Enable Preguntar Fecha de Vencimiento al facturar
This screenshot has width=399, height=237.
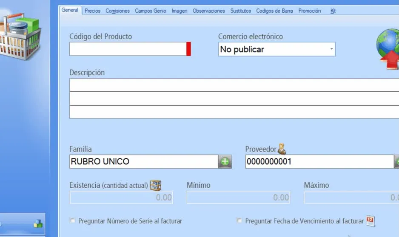[239, 220]
